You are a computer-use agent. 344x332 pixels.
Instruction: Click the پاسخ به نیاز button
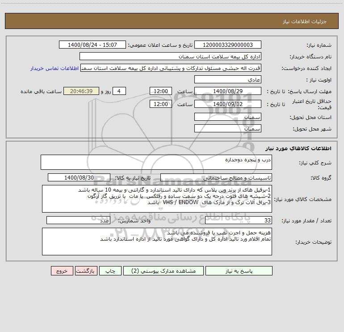coord(239,271)
